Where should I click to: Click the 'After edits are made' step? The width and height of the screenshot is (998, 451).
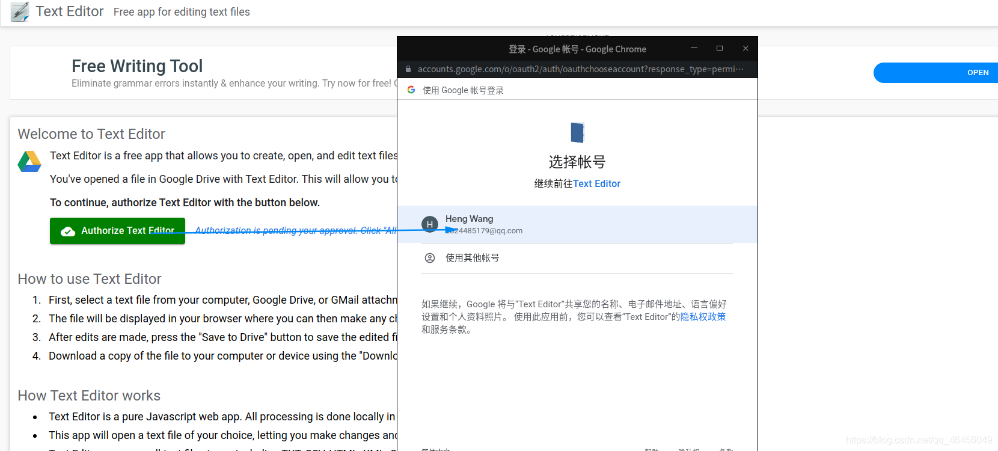click(x=222, y=337)
